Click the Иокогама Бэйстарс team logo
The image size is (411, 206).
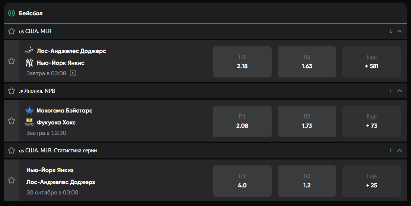click(29, 110)
